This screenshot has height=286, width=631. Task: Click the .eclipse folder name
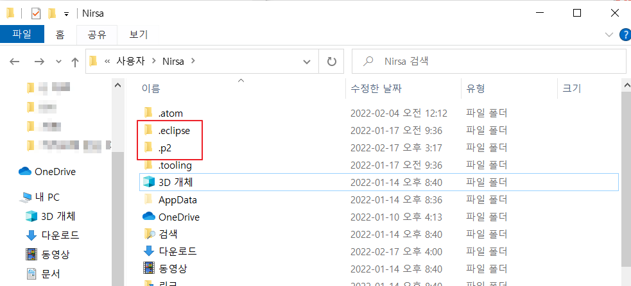coord(174,131)
